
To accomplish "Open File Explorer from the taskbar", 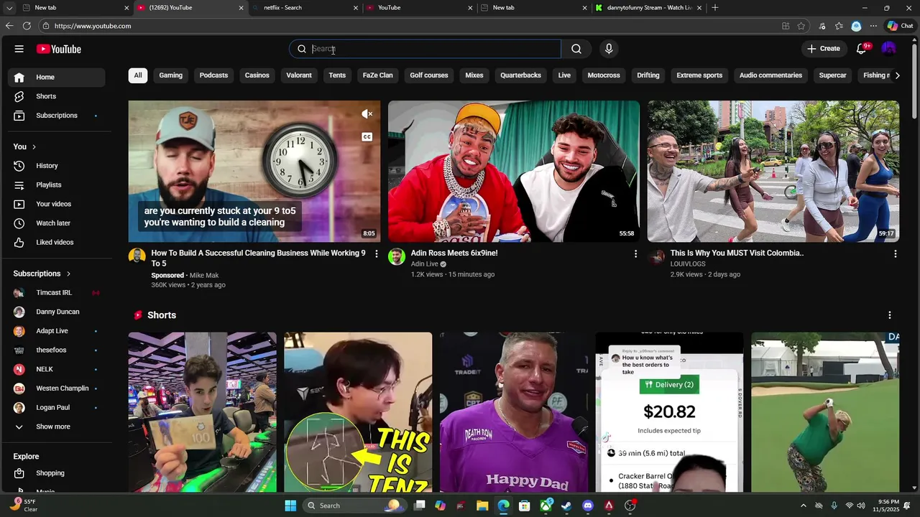I will [482, 506].
